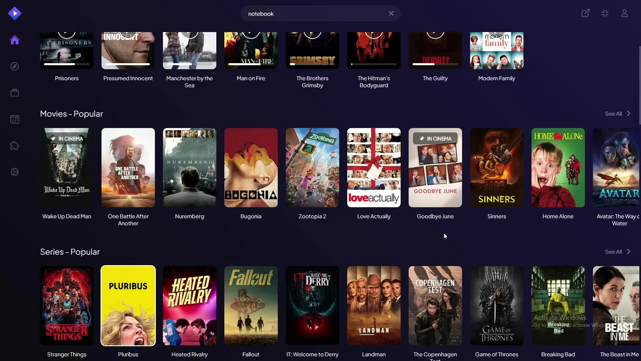Open the Zootopia 2 poster
Viewport: 641px width, 361px height.
tap(312, 167)
